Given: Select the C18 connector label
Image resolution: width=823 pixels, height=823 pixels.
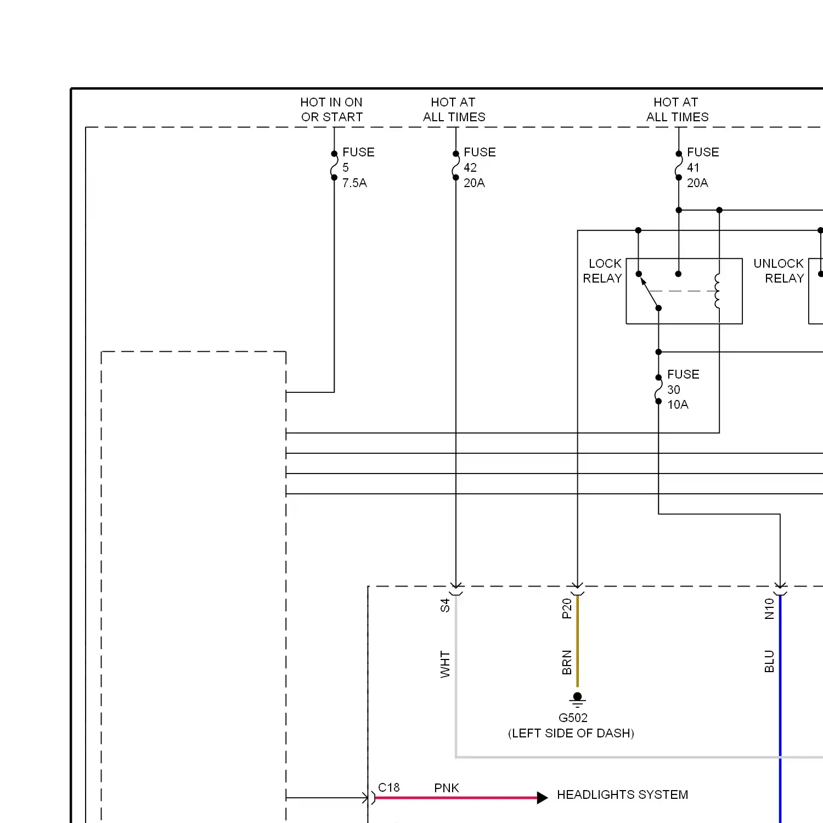Looking at the screenshot, I should coord(389,787).
